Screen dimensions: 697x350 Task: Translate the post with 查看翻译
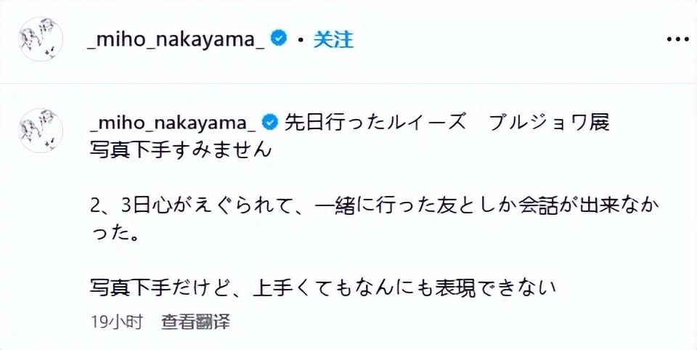tap(196, 320)
